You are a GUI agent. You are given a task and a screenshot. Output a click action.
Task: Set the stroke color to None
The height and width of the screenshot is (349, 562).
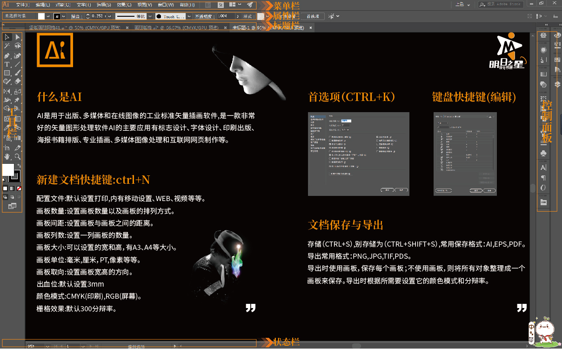click(19, 188)
